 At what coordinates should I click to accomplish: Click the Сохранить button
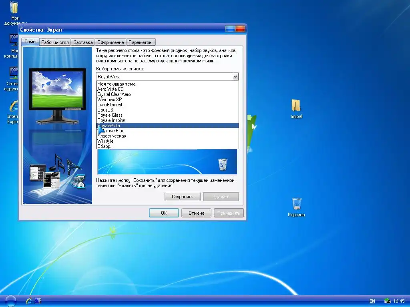click(x=183, y=197)
